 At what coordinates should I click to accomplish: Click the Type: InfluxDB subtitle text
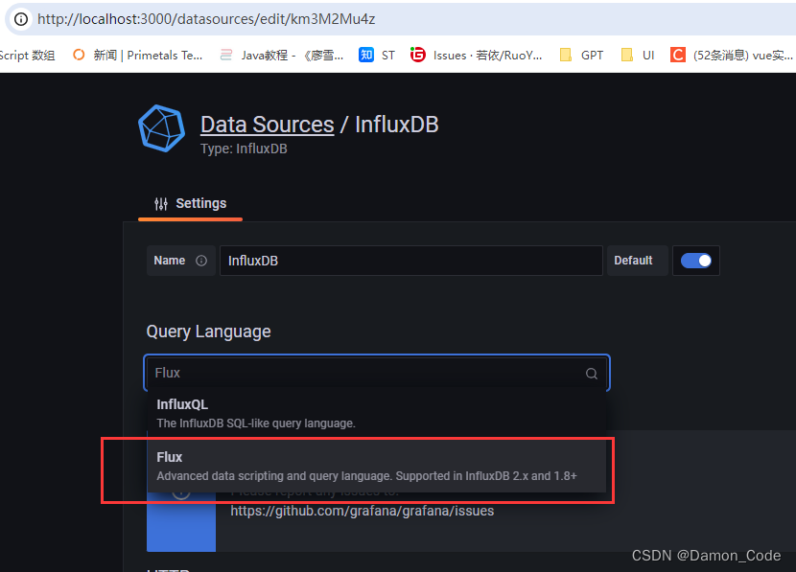click(244, 149)
